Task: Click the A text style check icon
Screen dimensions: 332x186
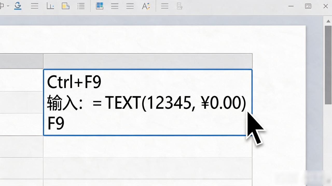Action: click(x=146, y=6)
